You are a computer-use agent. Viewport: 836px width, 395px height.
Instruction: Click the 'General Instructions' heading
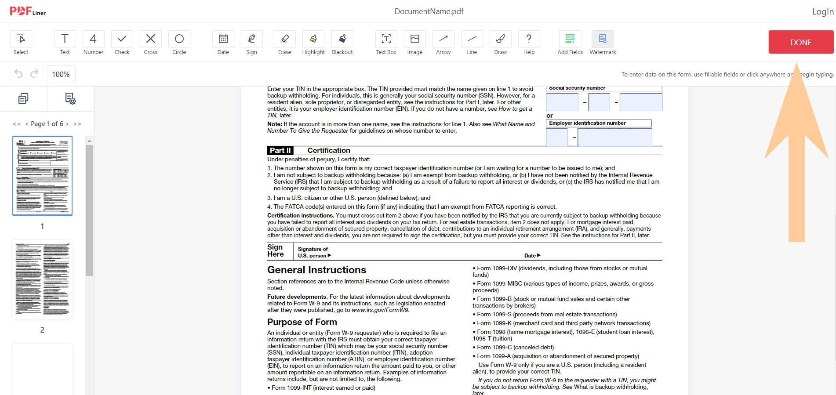click(x=316, y=270)
